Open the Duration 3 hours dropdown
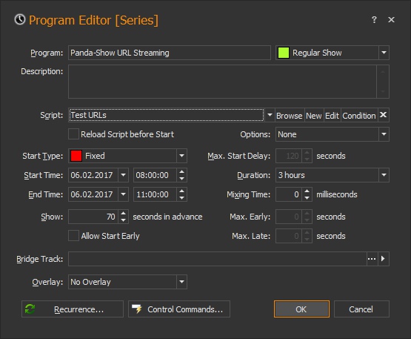The width and height of the screenshot is (411, 339). (384, 175)
